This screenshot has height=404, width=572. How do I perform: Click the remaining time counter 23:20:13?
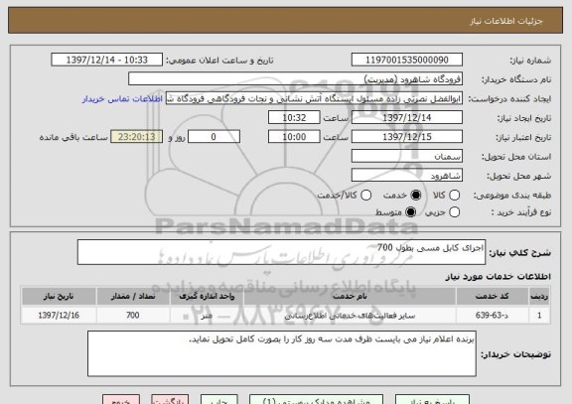click(x=137, y=137)
